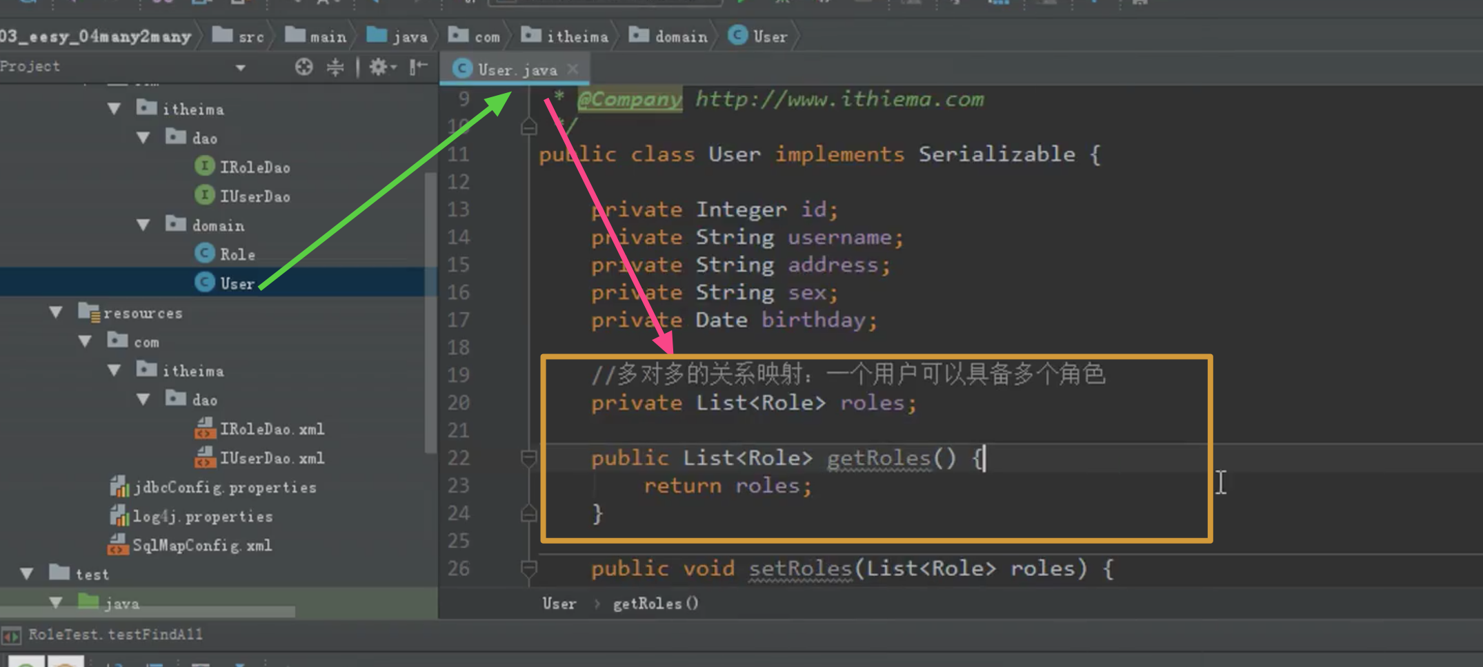Click the main breadcrumb folder
The width and height of the screenshot is (1483, 667).
[316, 36]
